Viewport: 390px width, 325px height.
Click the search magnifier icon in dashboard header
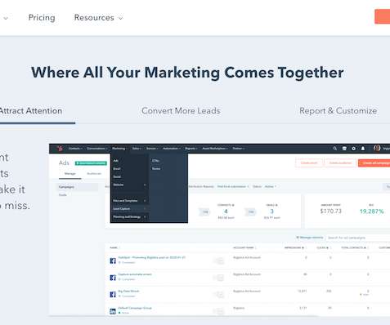pos(335,149)
